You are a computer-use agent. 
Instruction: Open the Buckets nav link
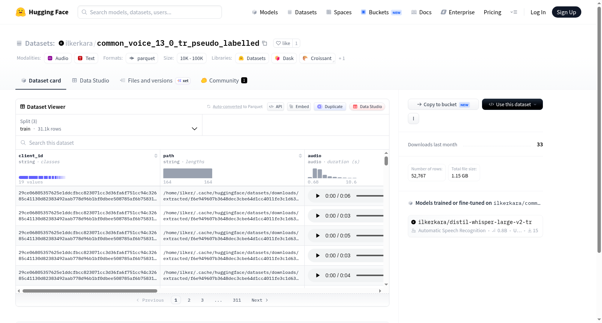coord(381,12)
